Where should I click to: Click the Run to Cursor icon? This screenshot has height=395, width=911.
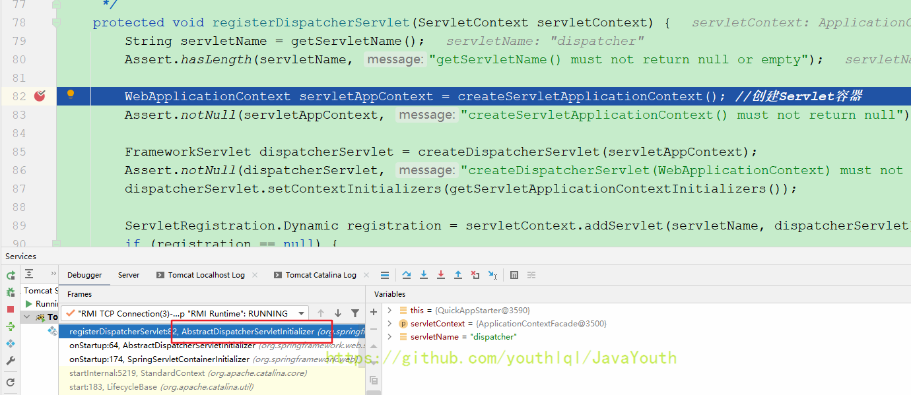[x=492, y=275]
